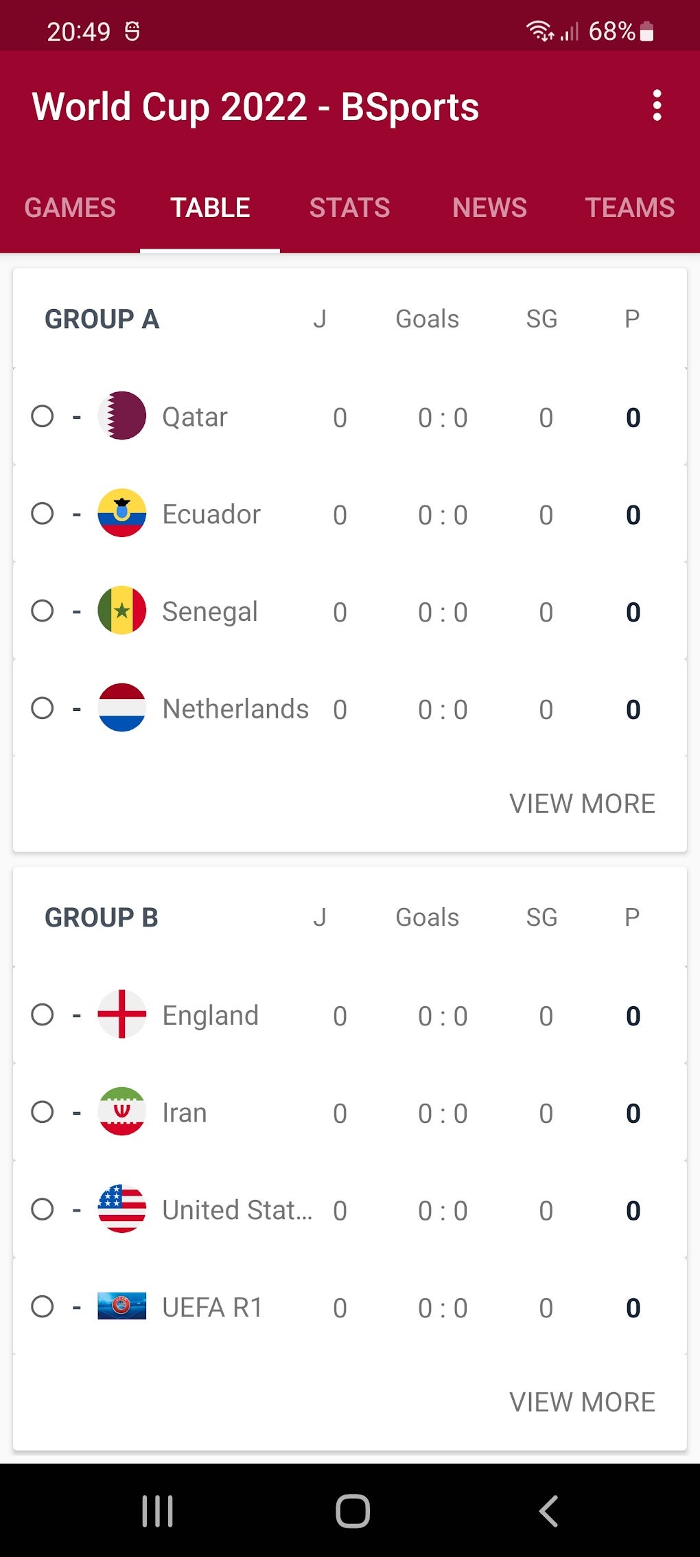Image resolution: width=700 pixels, height=1557 pixels.
Task: Open the Teams tab
Action: pos(629,207)
